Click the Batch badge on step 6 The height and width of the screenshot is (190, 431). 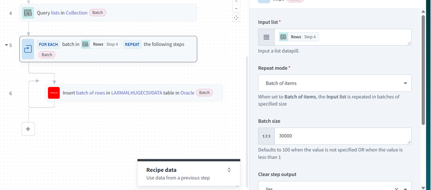pos(204,93)
